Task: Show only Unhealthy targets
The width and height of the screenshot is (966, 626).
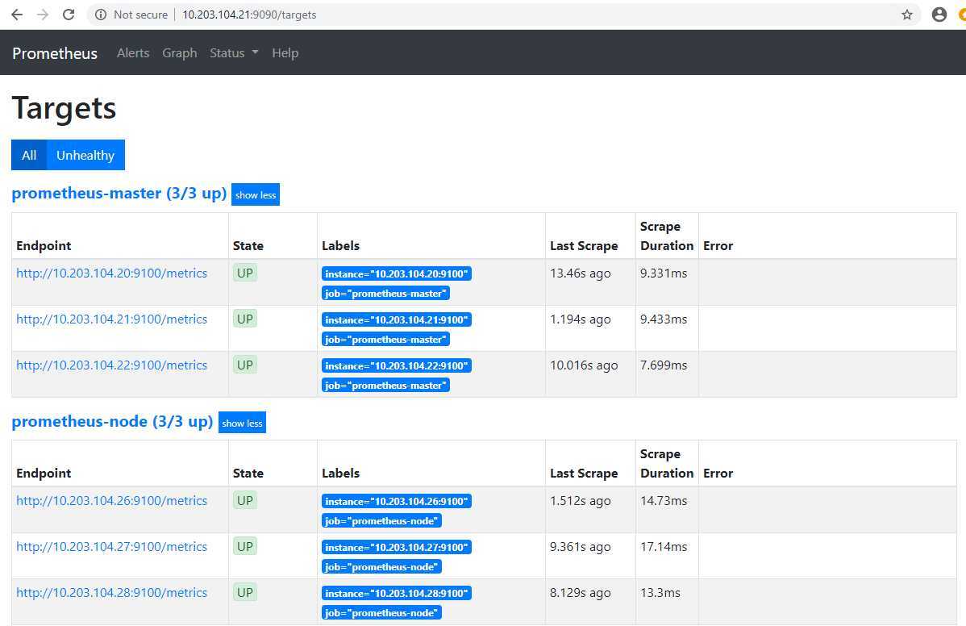Action: (x=85, y=155)
